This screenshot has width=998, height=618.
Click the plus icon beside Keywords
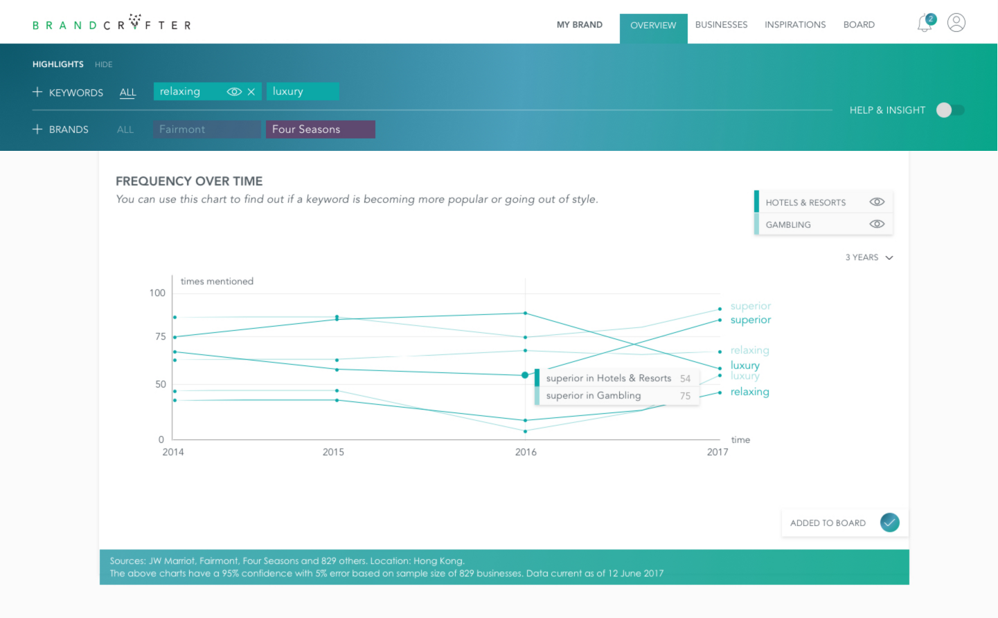[37, 92]
